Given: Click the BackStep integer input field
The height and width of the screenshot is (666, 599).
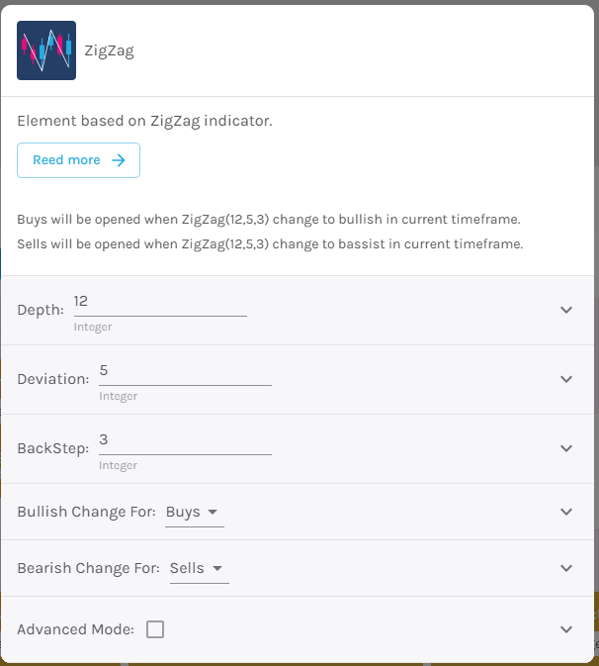Looking at the screenshot, I should (x=186, y=442).
